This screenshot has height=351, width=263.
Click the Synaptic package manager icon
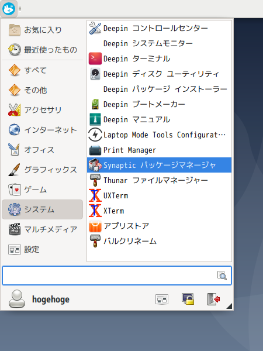click(x=95, y=165)
